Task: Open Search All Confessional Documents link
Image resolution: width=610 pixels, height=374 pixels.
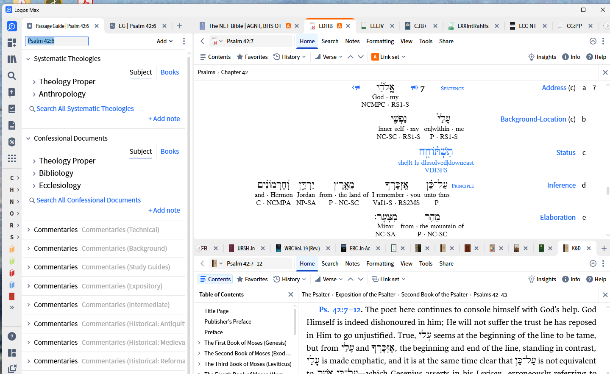Action: (88, 200)
